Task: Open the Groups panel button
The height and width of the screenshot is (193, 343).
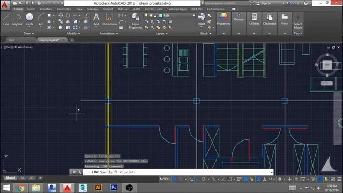Action: pos(238,19)
